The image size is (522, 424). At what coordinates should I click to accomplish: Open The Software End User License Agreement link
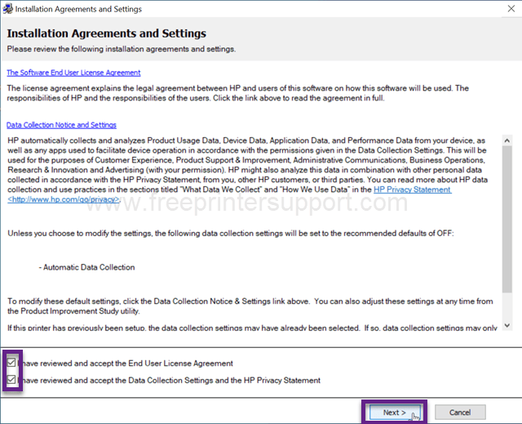tap(73, 73)
